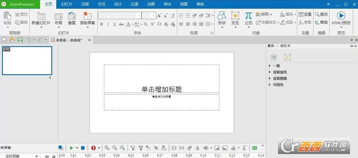This screenshot has height=158, width=358.
Task: Click the Equation (公式) pi icon
Action: (248, 16)
